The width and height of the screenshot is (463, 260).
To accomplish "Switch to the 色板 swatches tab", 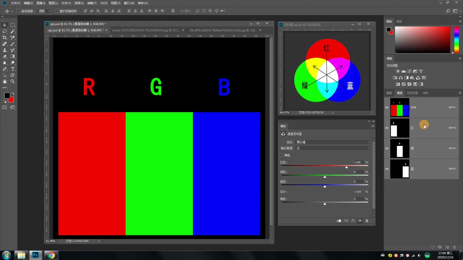I will coord(399,21).
